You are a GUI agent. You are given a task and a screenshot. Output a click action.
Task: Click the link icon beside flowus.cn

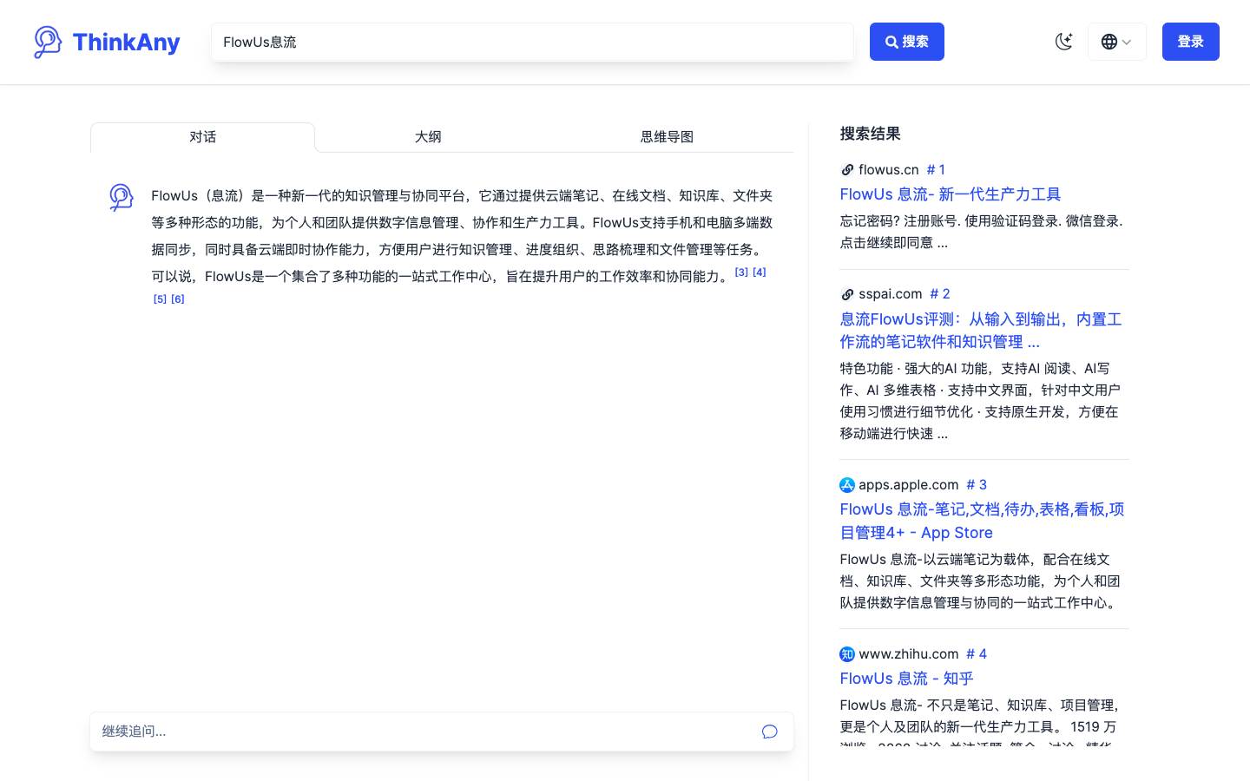(846, 169)
